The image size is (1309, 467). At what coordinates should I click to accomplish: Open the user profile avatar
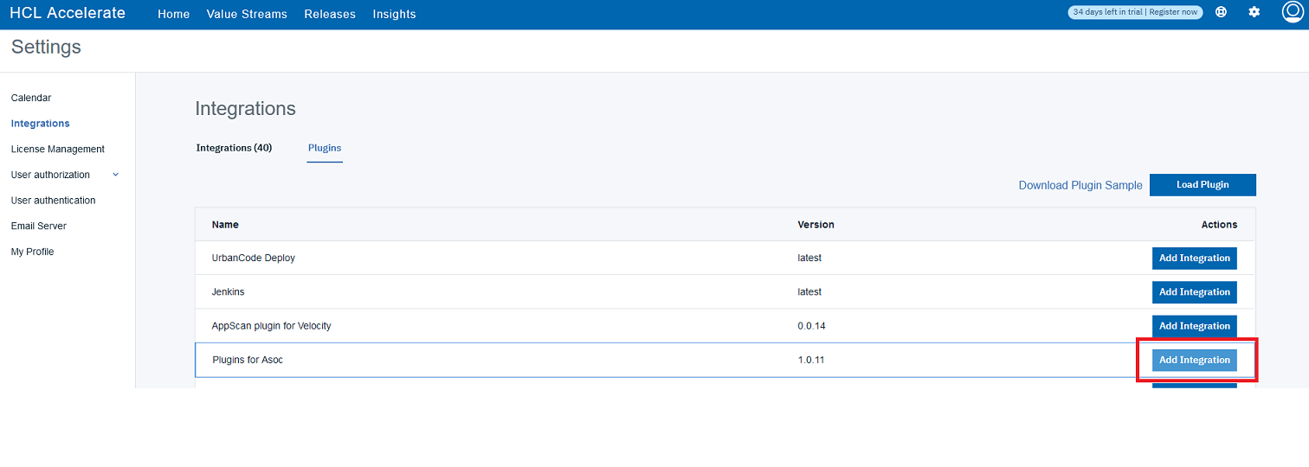click(x=1292, y=12)
